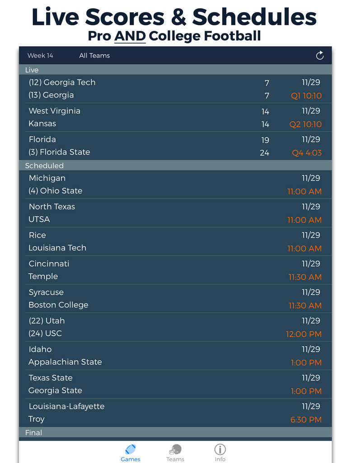The width and height of the screenshot is (347, 463).
Task: Select the Utah vs USC game
Action: [175, 327]
